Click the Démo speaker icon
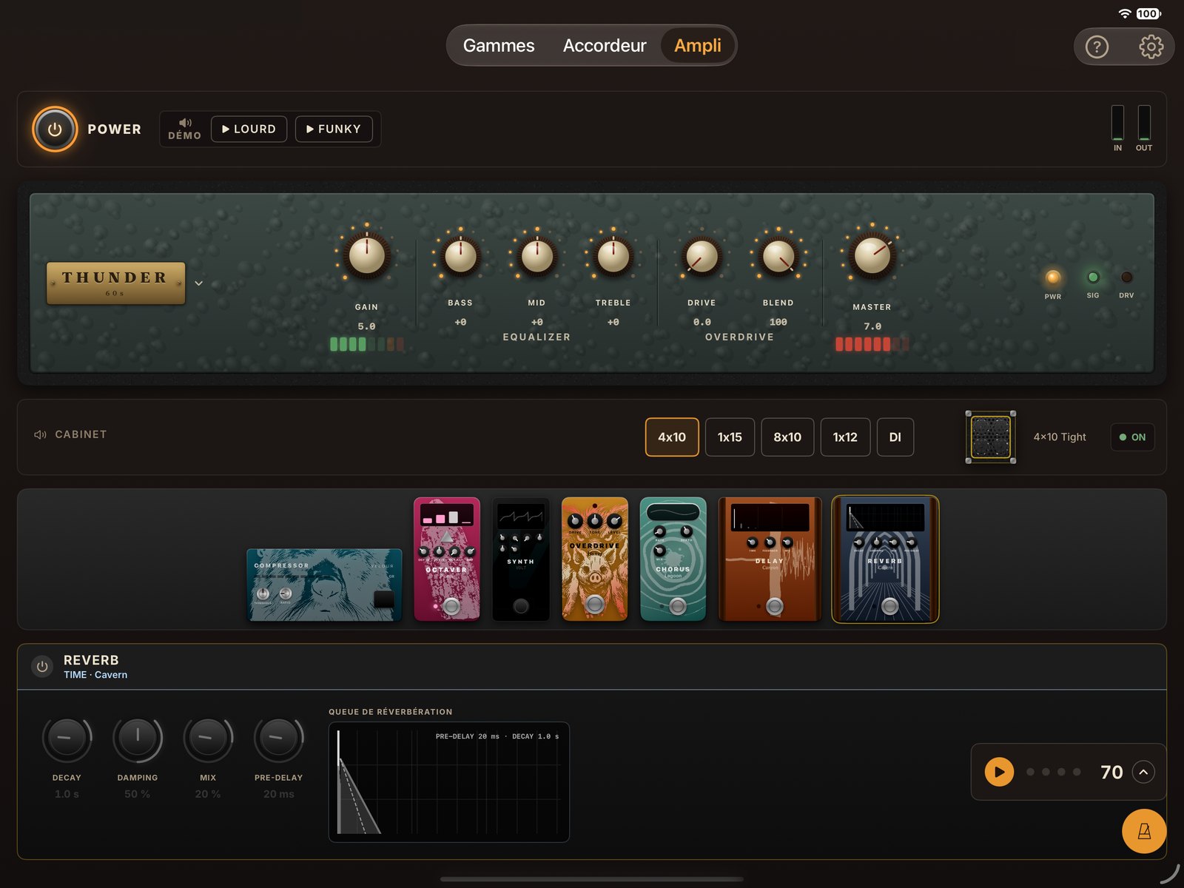Viewport: 1184px width, 888px height. (x=185, y=123)
